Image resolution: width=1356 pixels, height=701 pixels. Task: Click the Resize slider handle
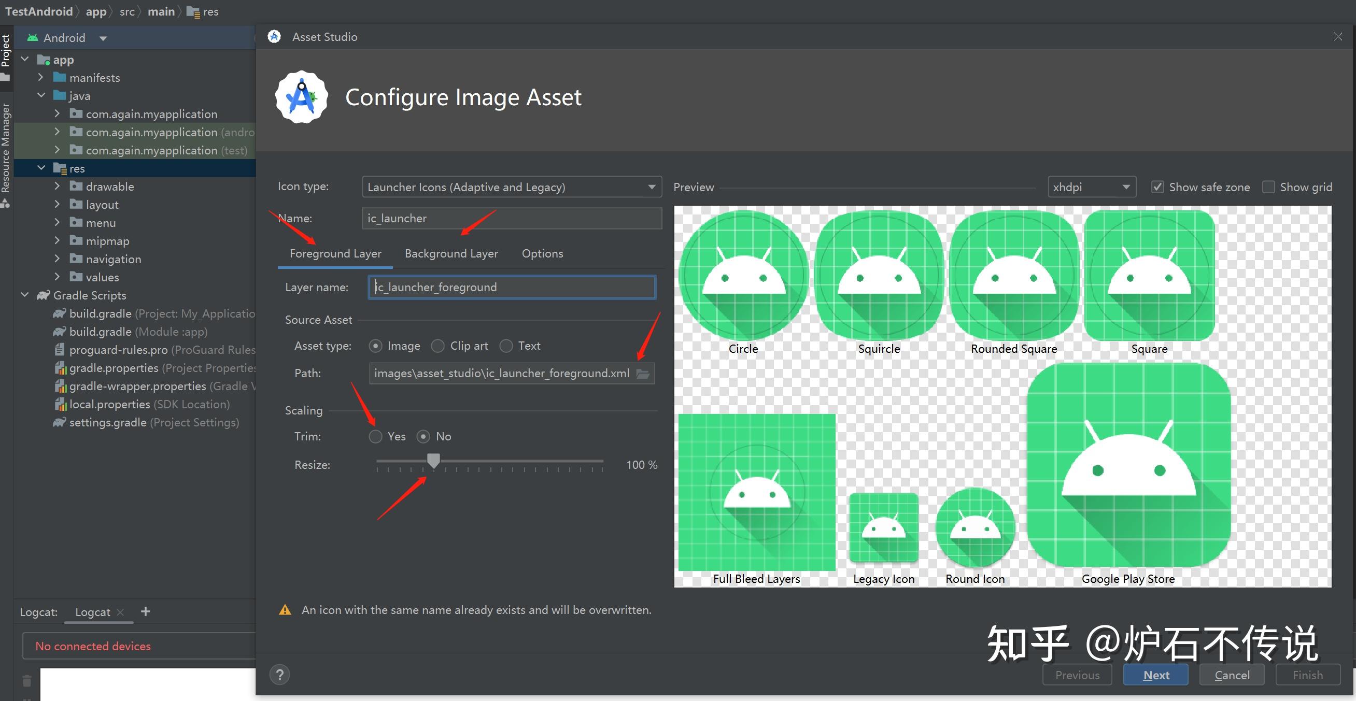pyautogui.click(x=433, y=461)
